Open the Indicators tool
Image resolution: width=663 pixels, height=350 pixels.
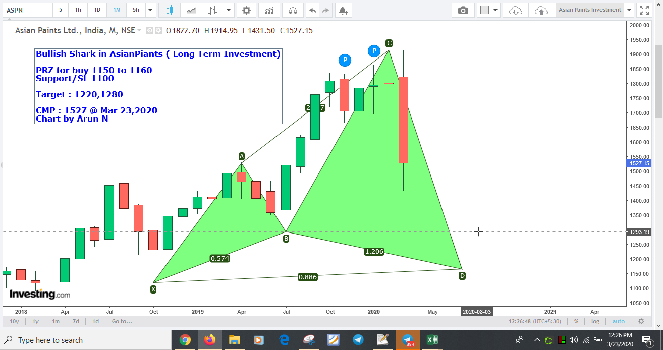pyautogui.click(x=269, y=10)
